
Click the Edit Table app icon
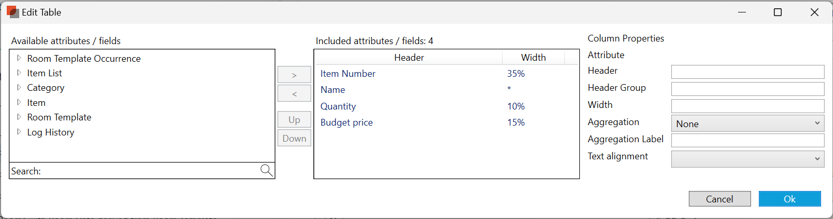point(12,12)
